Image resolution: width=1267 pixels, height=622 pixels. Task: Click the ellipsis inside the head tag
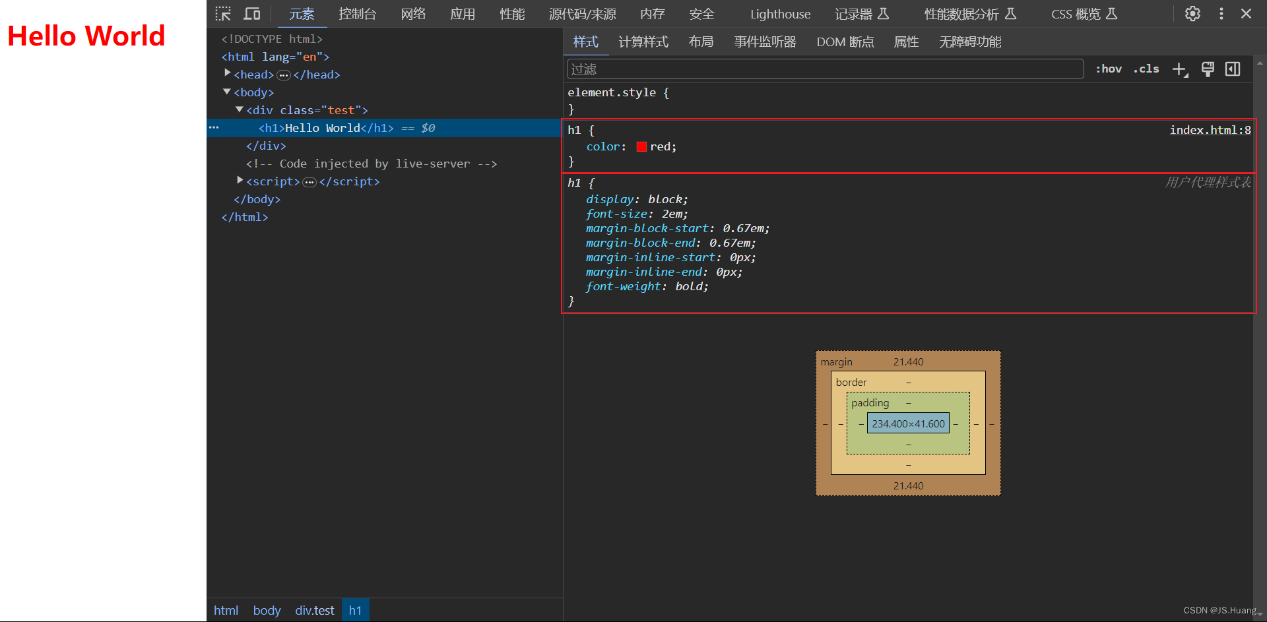[284, 75]
